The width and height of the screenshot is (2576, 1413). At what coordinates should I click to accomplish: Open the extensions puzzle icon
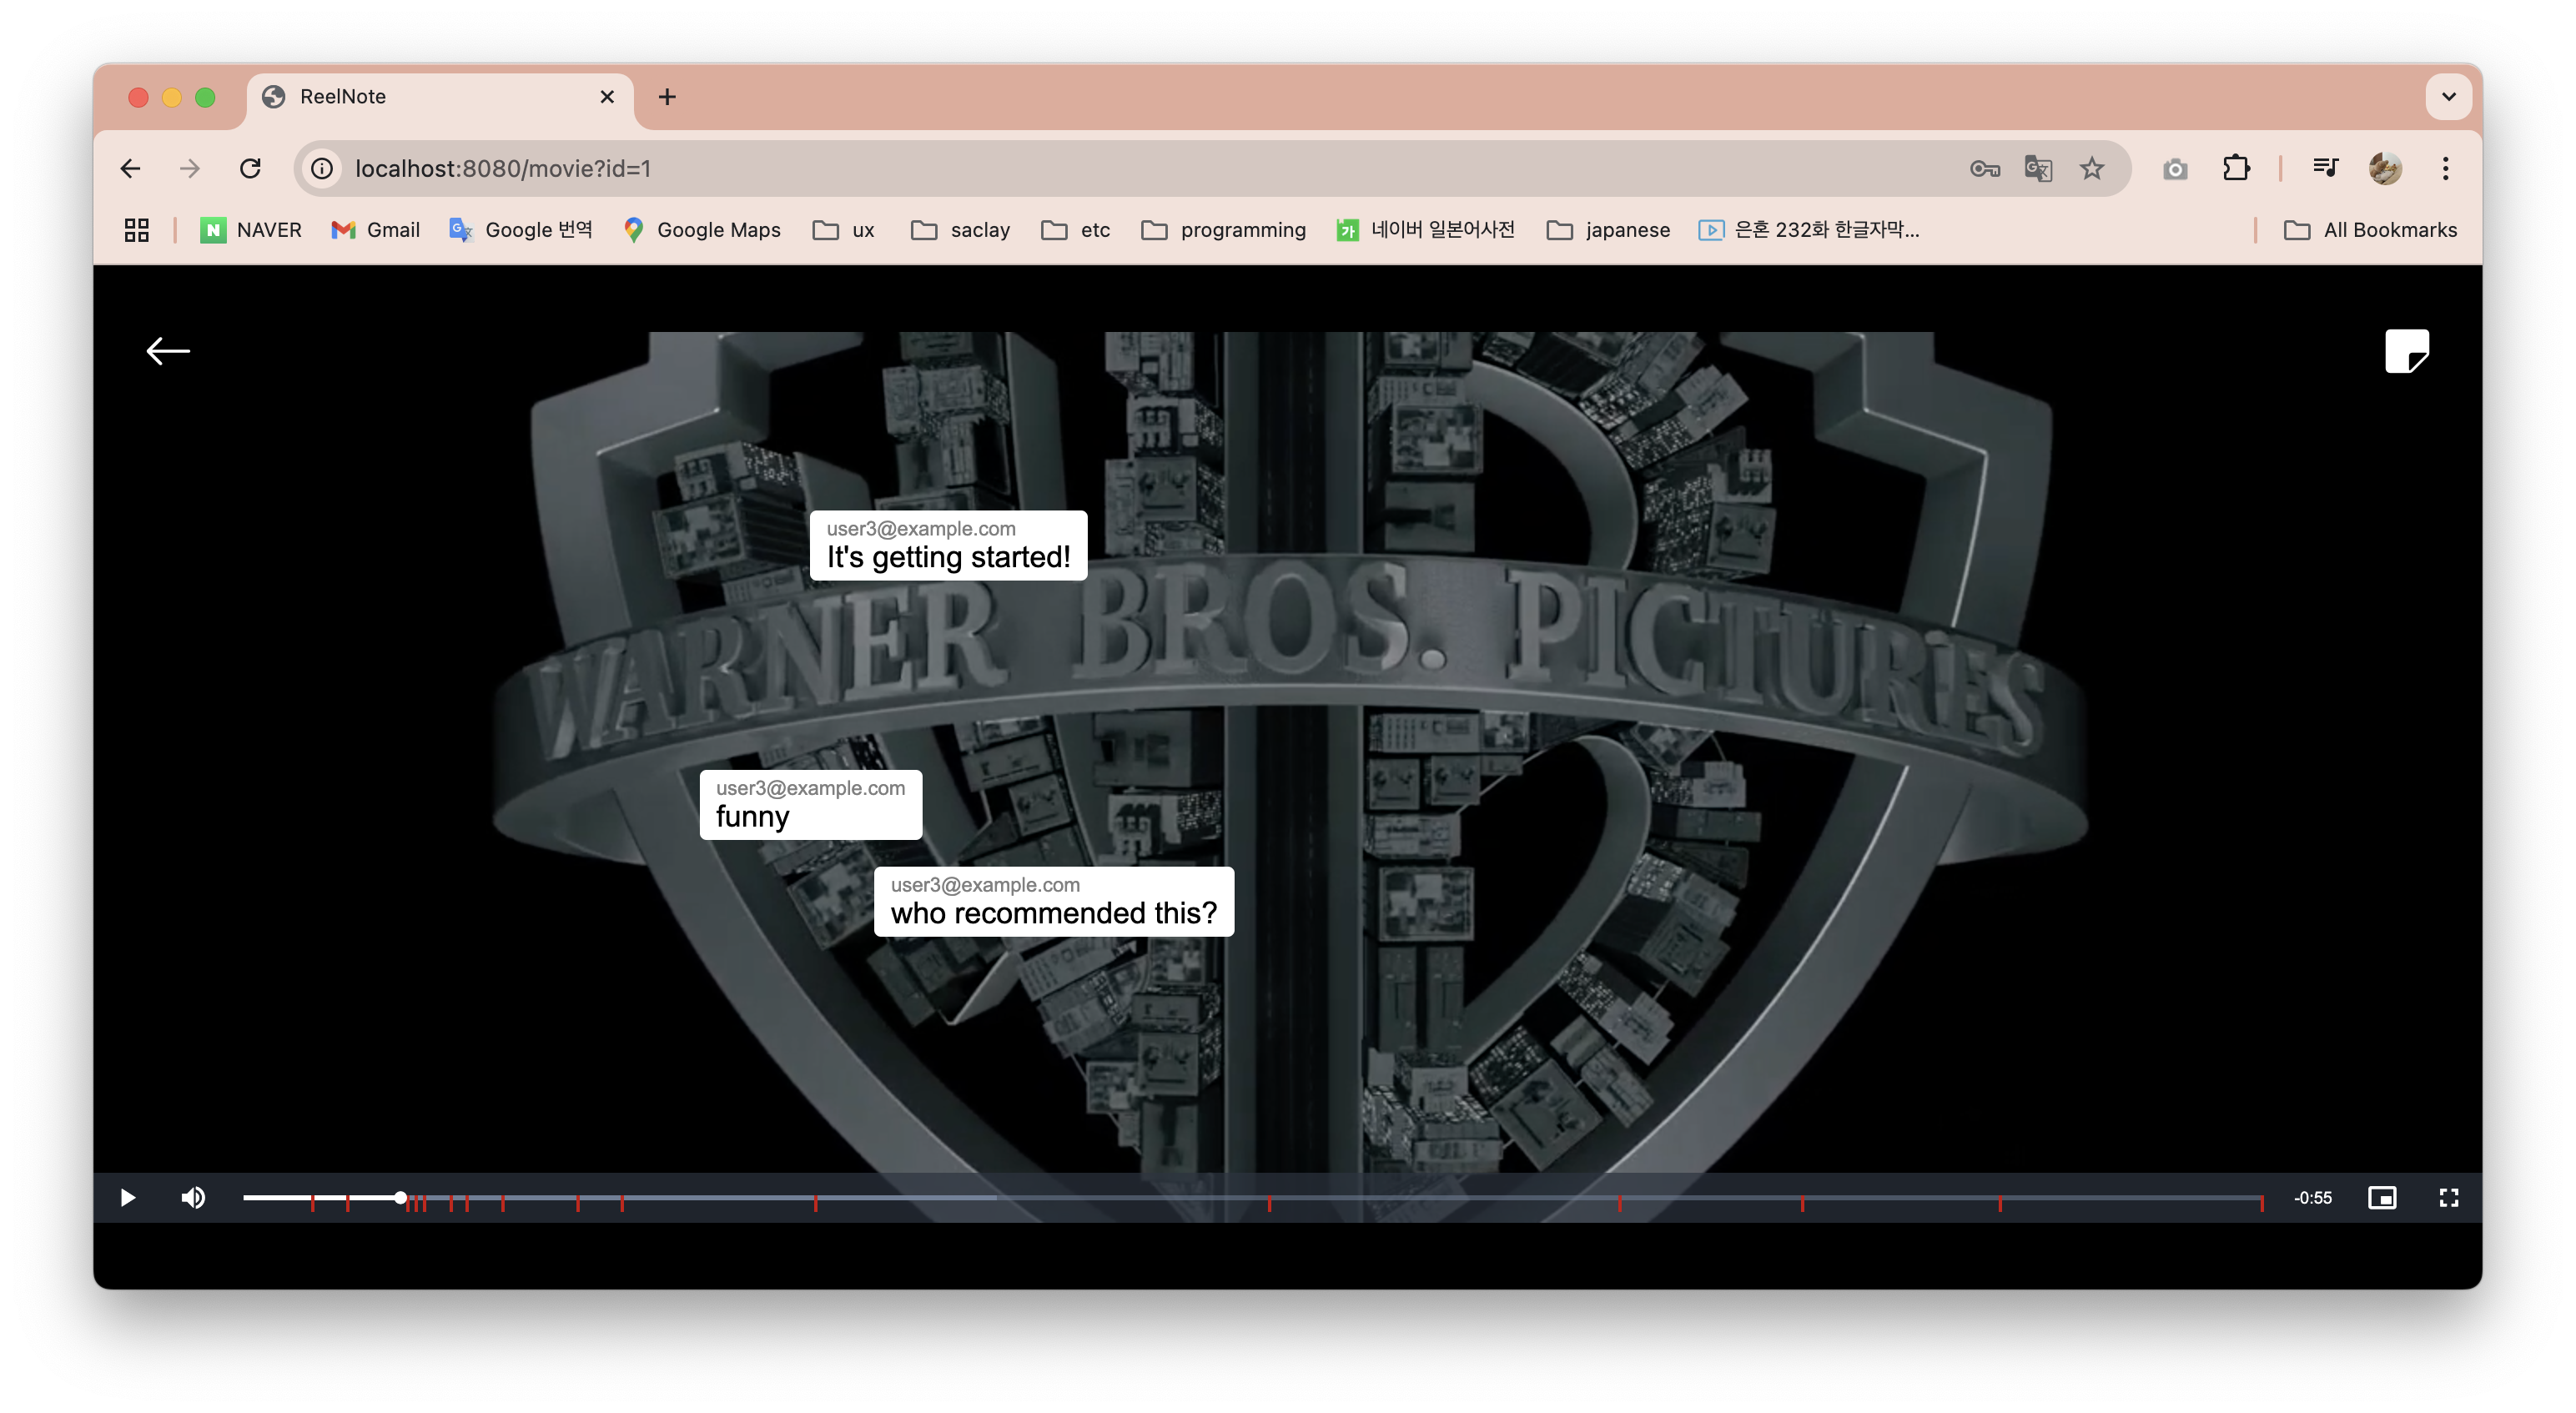[2236, 168]
